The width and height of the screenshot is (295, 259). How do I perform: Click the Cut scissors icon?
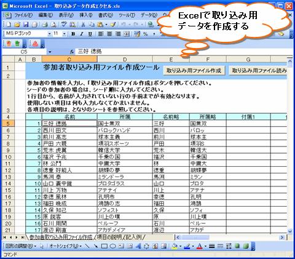click(x=83, y=25)
